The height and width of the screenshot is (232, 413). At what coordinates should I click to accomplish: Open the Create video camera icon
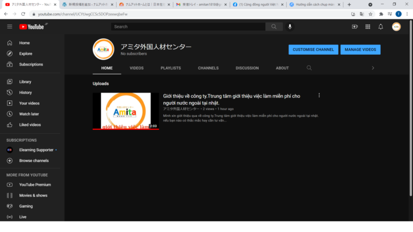coord(355,27)
